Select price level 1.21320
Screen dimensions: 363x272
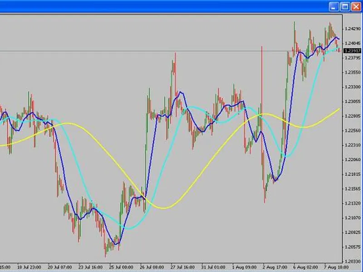pos(353,203)
